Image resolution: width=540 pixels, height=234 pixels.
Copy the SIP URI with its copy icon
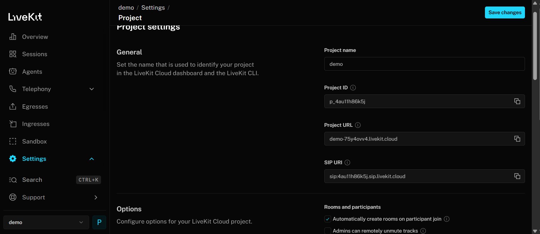pyautogui.click(x=517, y=176)
